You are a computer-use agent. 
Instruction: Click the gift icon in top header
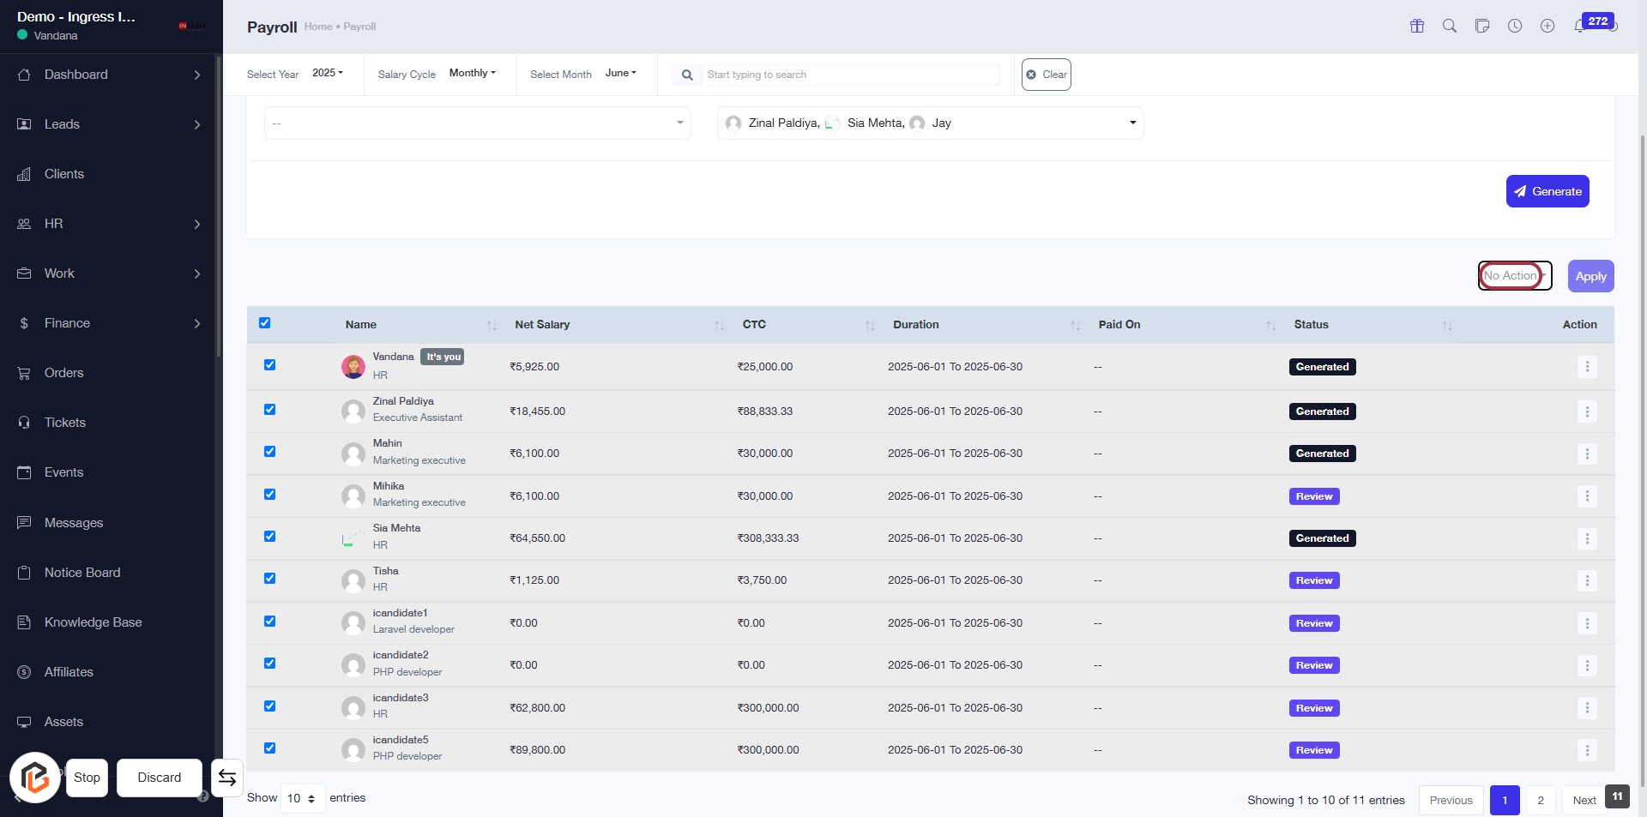1416,26
